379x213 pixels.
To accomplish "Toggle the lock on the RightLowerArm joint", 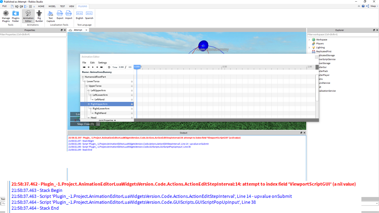I will [x=132, y=109].
